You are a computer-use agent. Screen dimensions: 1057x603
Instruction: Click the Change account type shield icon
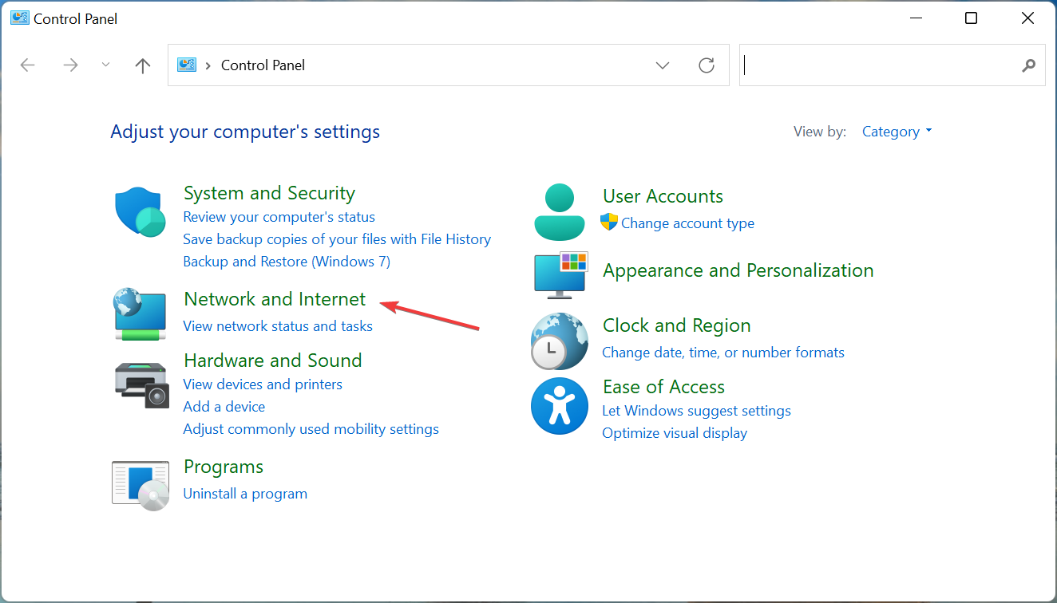[610, 223]
